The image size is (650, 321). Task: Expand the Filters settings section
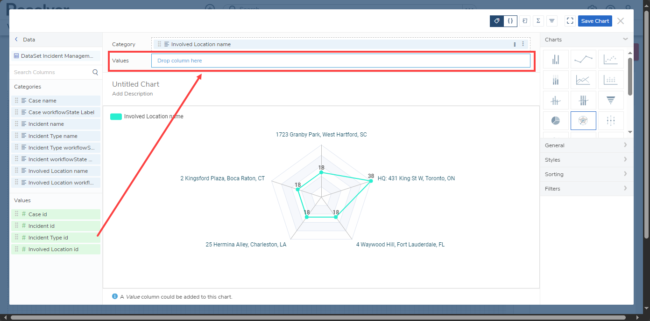pos(586,189)
